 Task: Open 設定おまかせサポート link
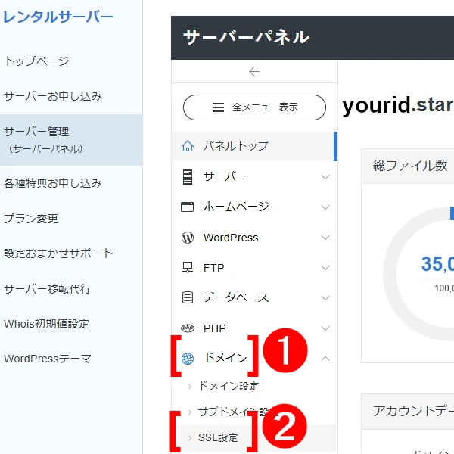pyautogui.click(x=58, y=253)
